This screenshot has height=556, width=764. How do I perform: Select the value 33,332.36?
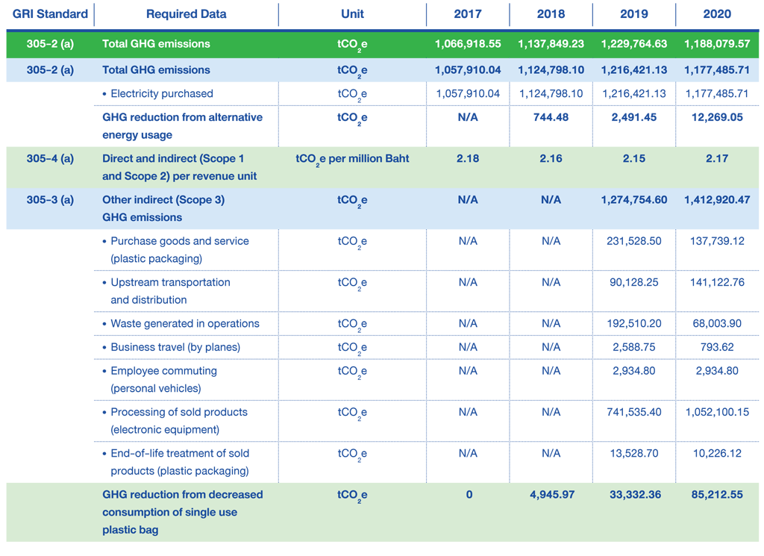pyautogui.click(x=636, y=495)
